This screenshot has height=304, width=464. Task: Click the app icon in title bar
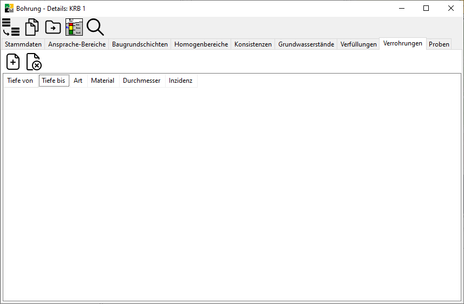coord(9,8)
